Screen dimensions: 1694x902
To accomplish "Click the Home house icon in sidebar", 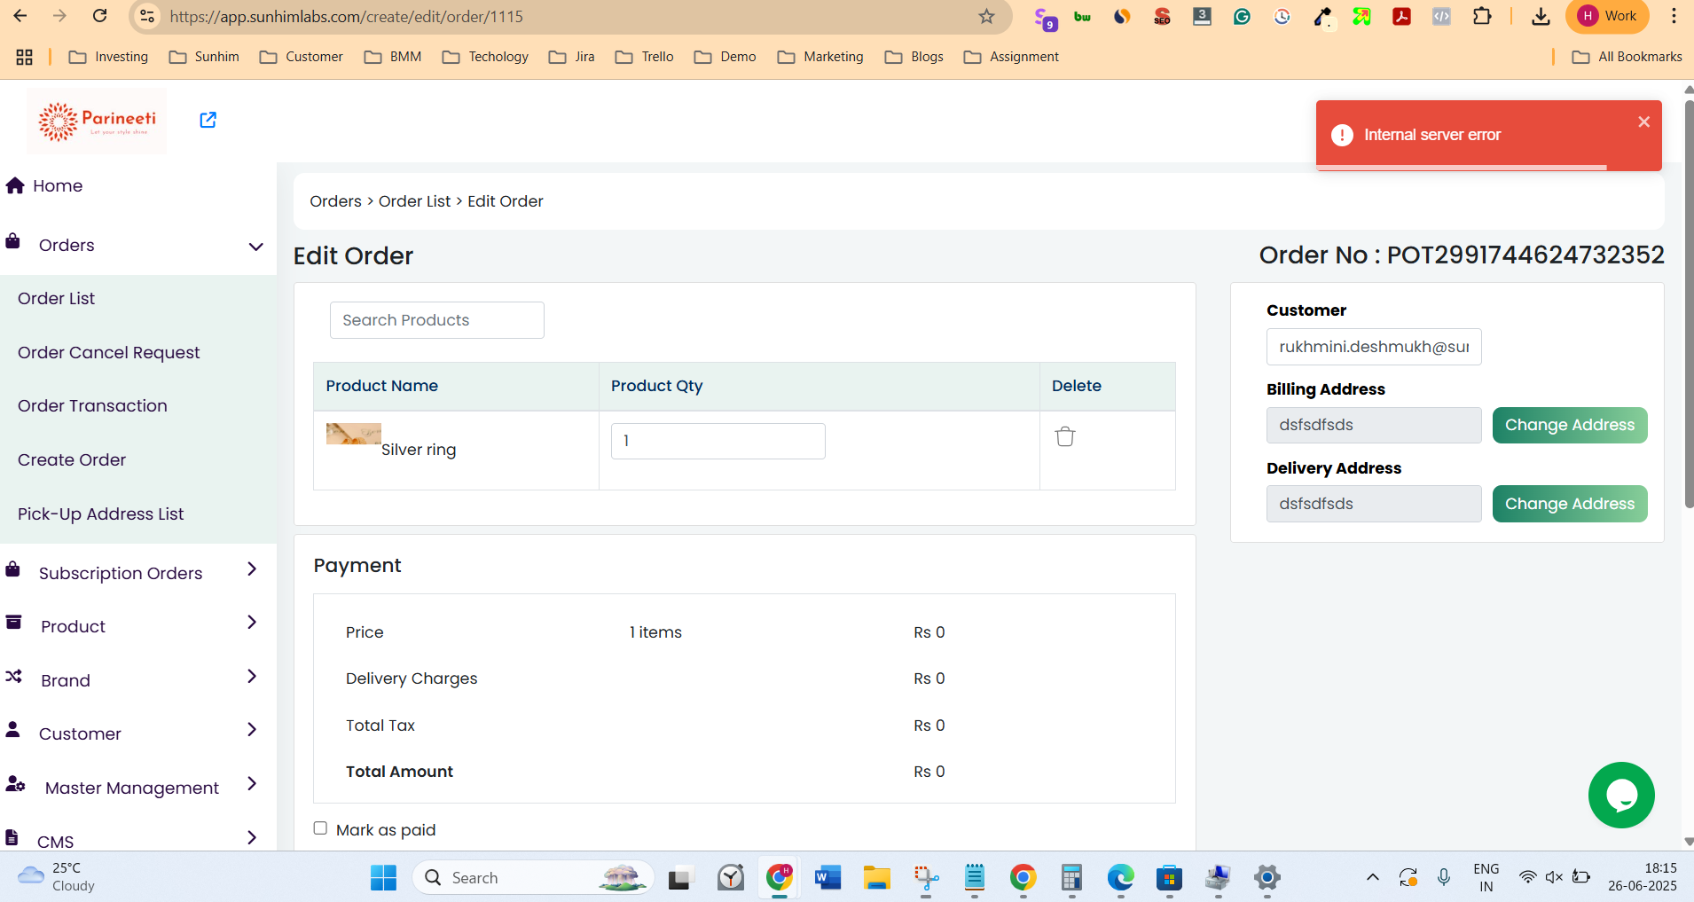I will [15, 185].
